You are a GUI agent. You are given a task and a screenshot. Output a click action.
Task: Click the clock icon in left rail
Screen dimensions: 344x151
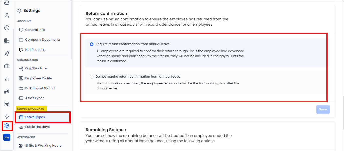pyautogui.click(x=7, y=28)
